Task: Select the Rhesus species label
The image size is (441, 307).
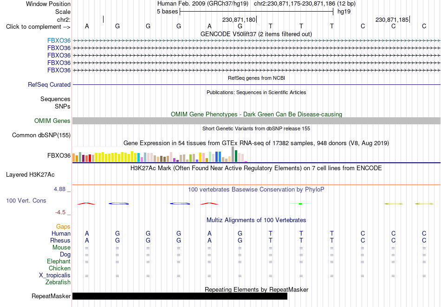Action: 60,240
